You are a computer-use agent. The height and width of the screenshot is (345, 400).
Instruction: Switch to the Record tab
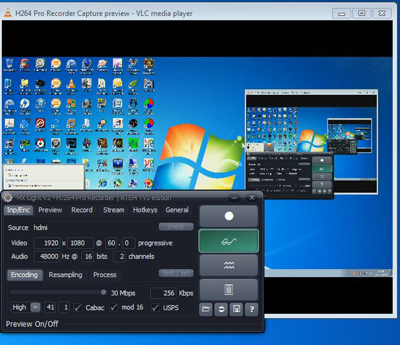[x=82, y=210]
